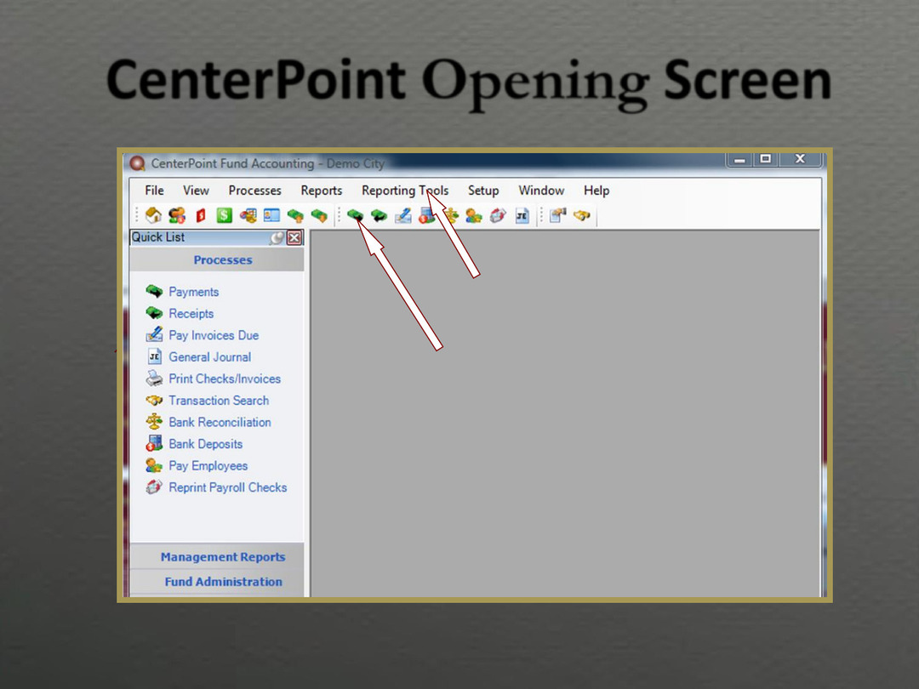Click the Pay Employees toolbar icon
The width and height of the screenshot is (919, 689).
(474, 215)
